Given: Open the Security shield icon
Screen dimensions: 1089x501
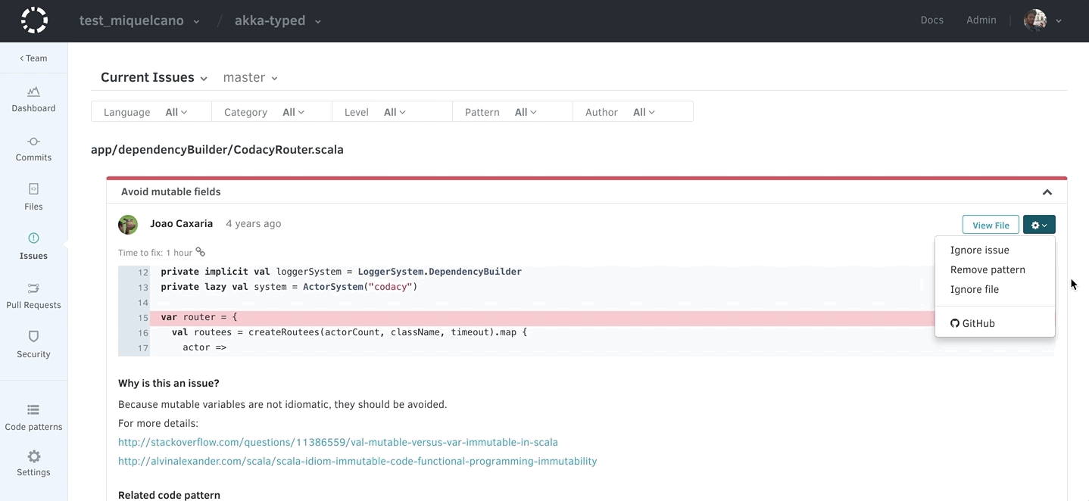Looking at the screenshot, I should (x=33, y=337).
